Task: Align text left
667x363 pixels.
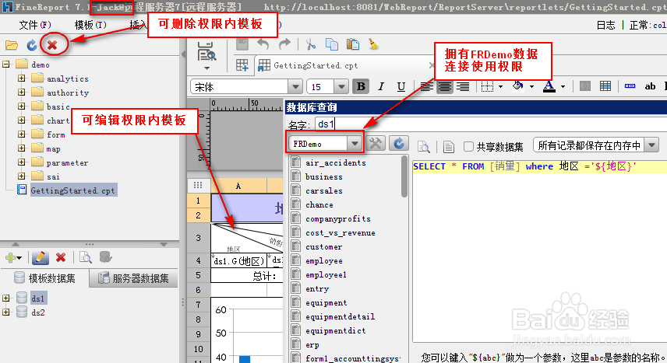Action: click(x=426, y=86)
